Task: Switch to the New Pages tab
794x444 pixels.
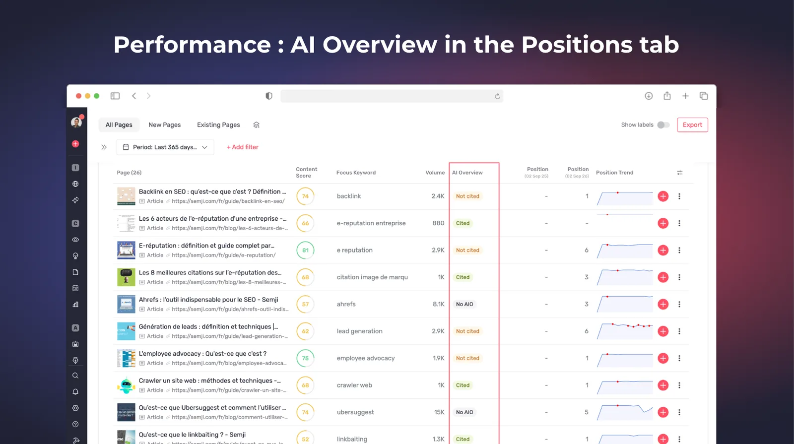Action: [164, 125]
